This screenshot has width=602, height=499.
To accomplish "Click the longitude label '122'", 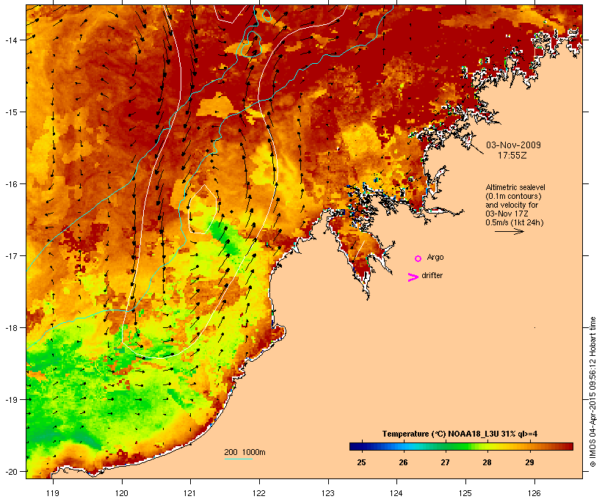I will tap(259, 493).
